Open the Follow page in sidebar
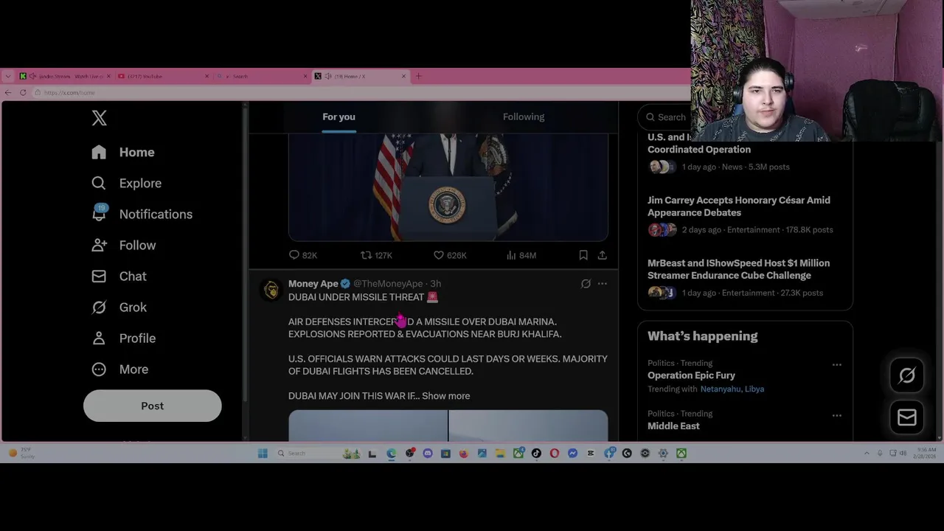The image size is (944, 531). click(124, 245)
